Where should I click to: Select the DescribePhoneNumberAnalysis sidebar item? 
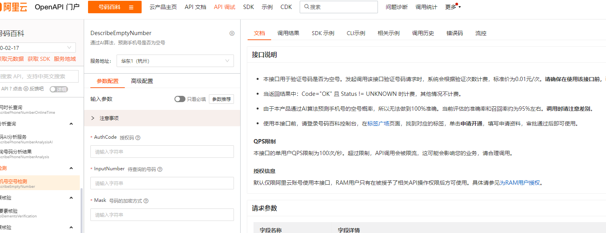point(39,154)
